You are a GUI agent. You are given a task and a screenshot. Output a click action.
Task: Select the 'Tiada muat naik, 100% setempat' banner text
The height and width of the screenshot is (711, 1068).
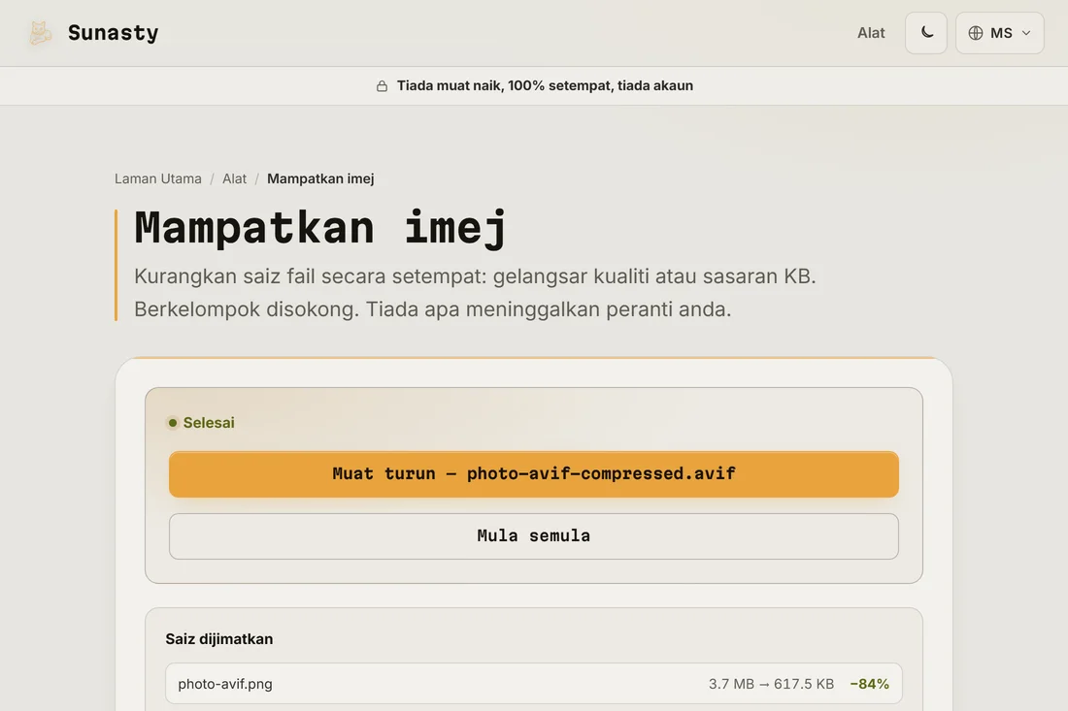[545, 85]
